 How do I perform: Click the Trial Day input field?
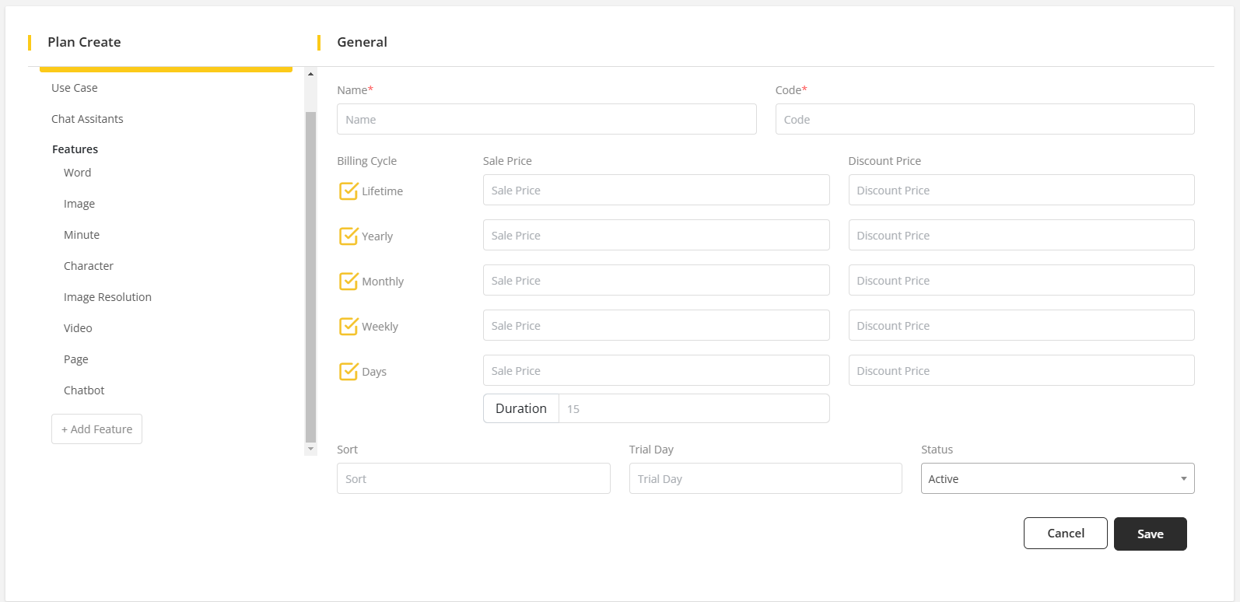coord(765,479)
